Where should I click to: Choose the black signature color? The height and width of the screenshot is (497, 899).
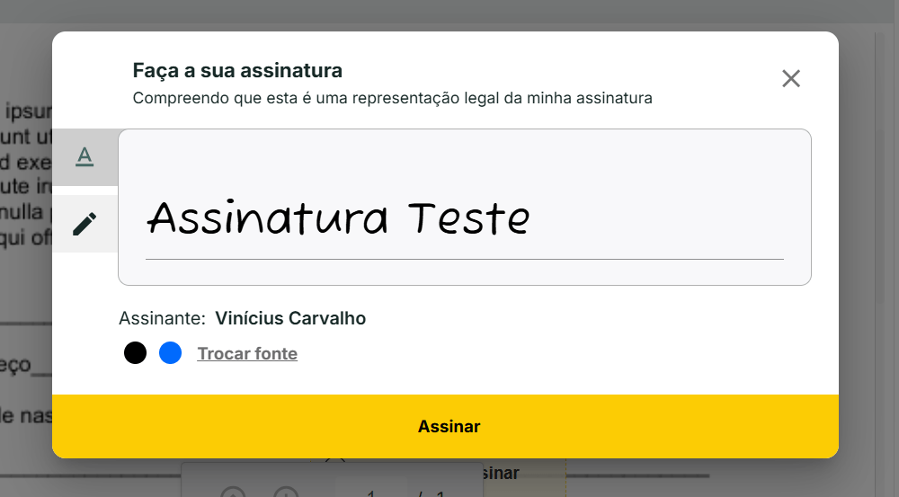(135, 353)
